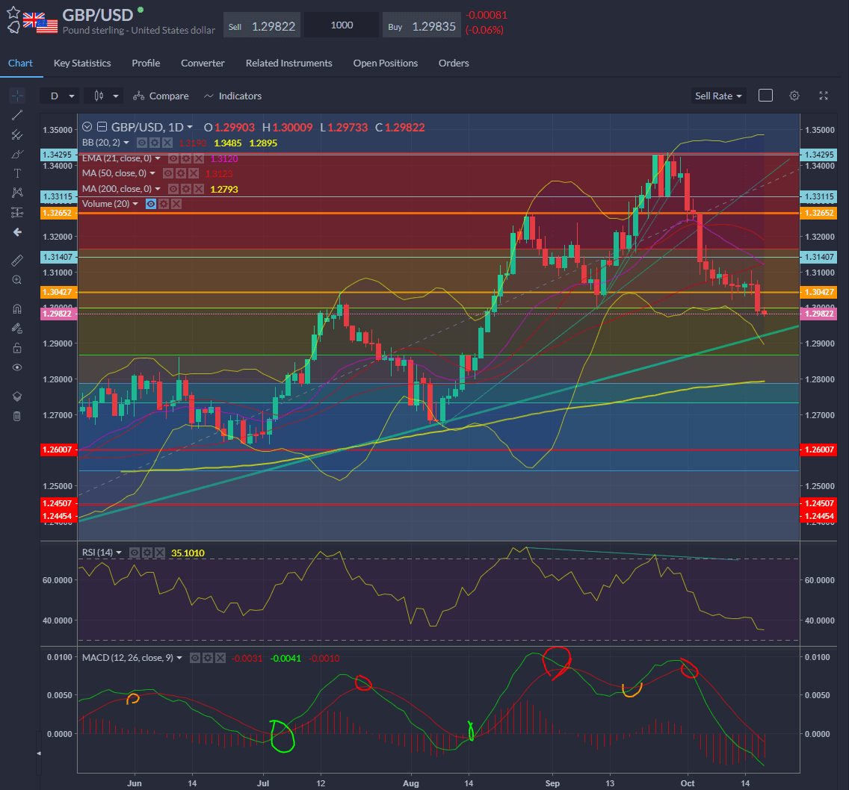Open the D timeframe dropdown
The image size is (849, 790).
click(61, 96)
